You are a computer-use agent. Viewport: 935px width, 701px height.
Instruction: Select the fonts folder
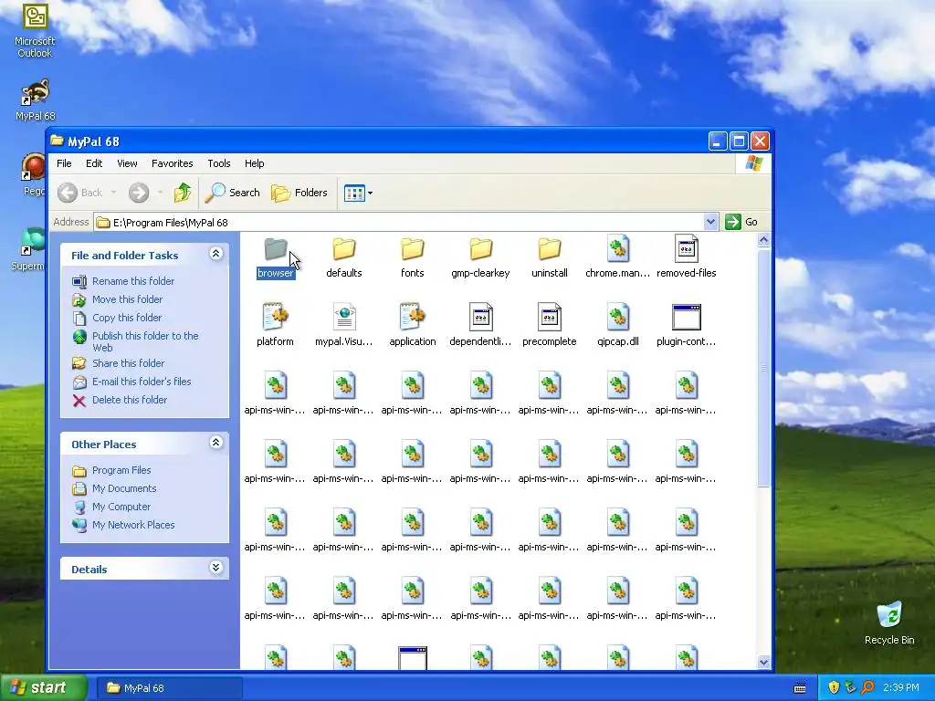(413, 257)
